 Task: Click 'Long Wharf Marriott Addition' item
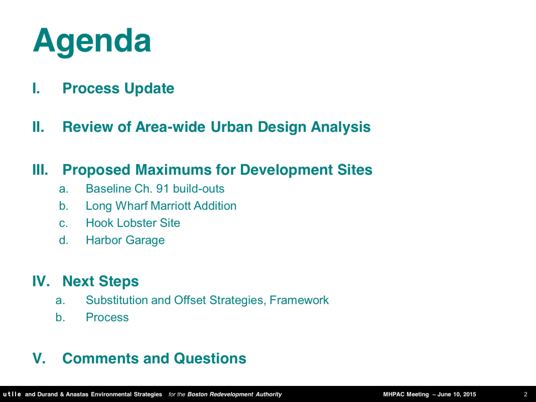point(161,206)
